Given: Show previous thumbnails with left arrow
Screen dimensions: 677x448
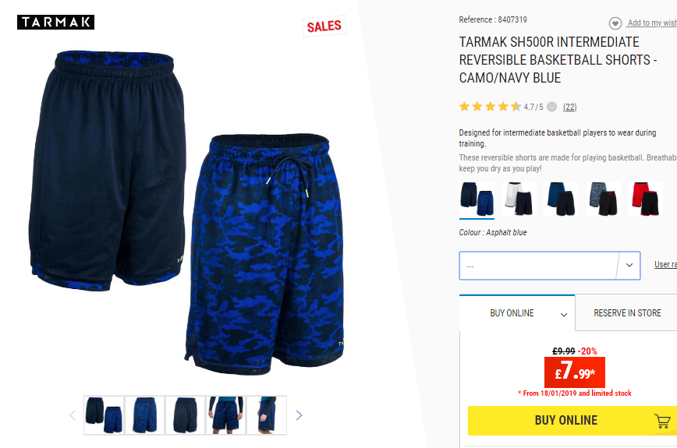Looking at the screenshot, I should pyautogui.click(x=73, y=415).
